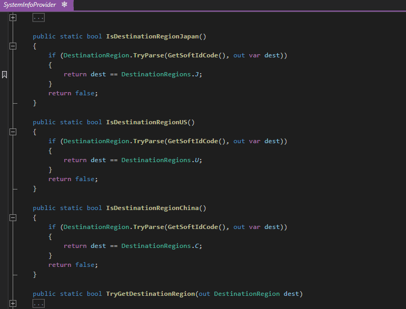Click the TryGetDestinationRegion method name
Viewport: 406px width, 309px height.
point(151,294)
